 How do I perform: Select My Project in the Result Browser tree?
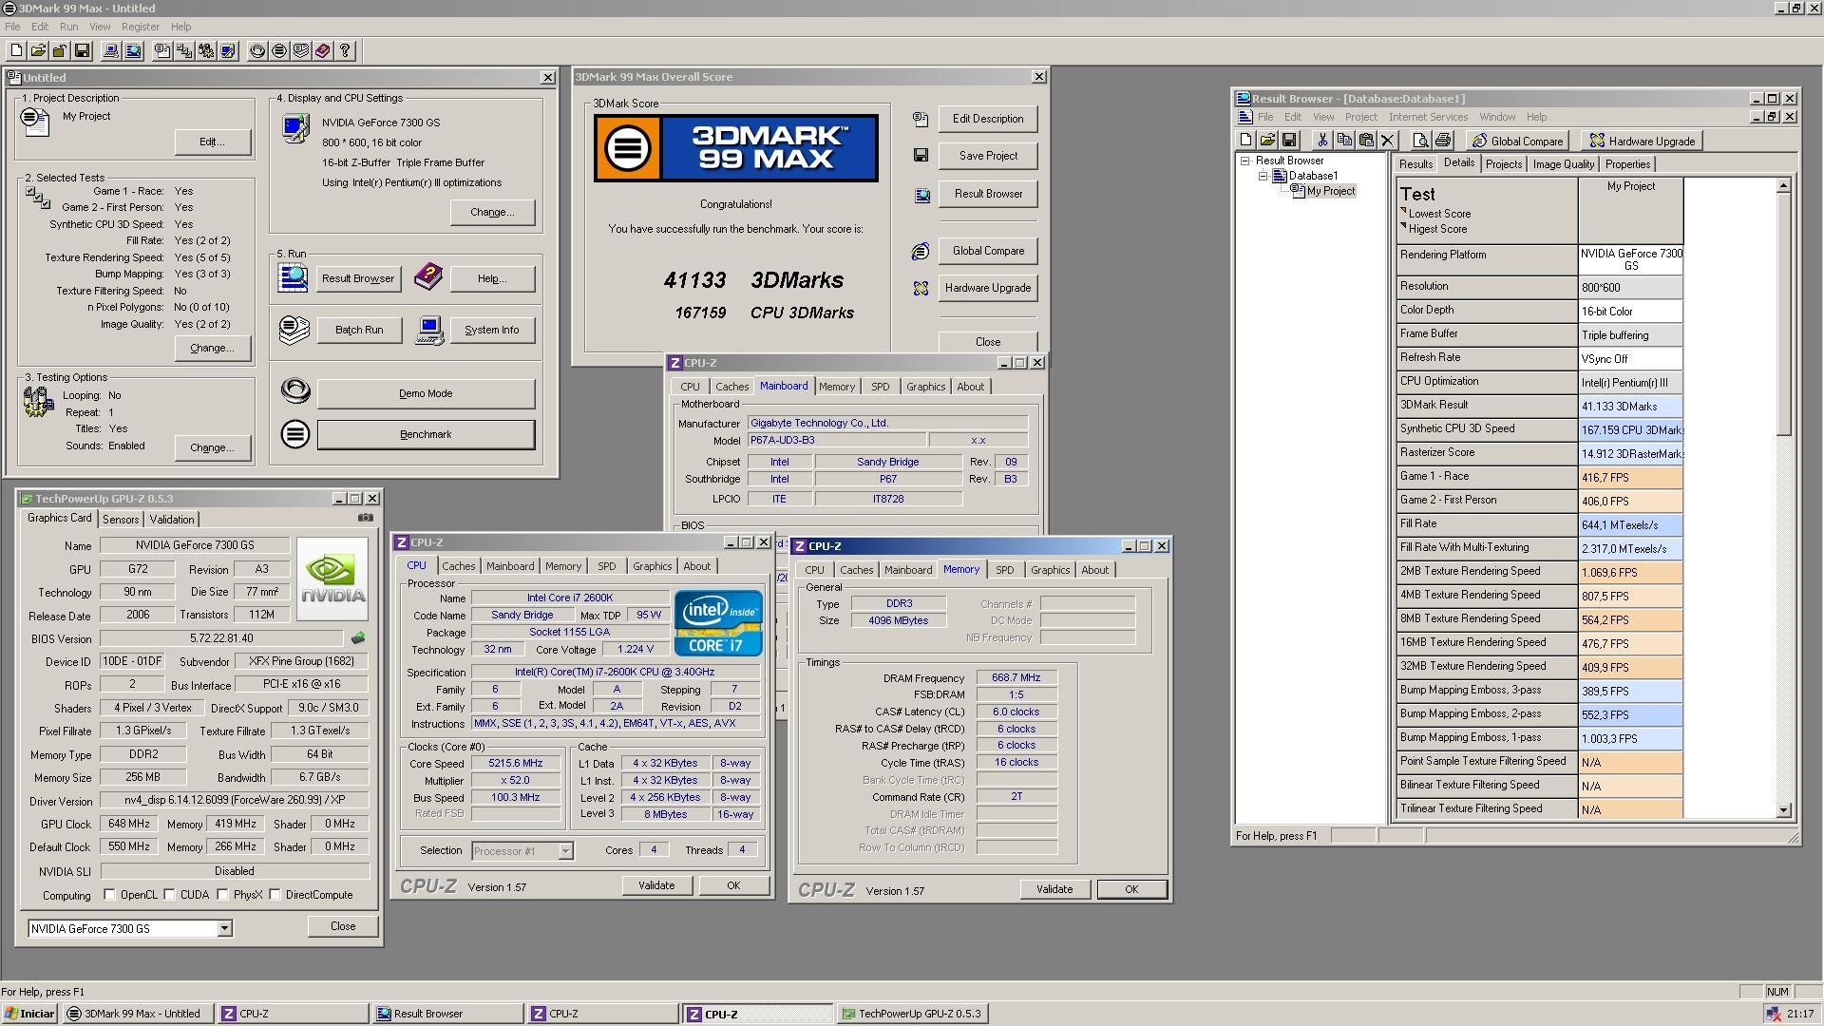click(x=1331, y=191)
